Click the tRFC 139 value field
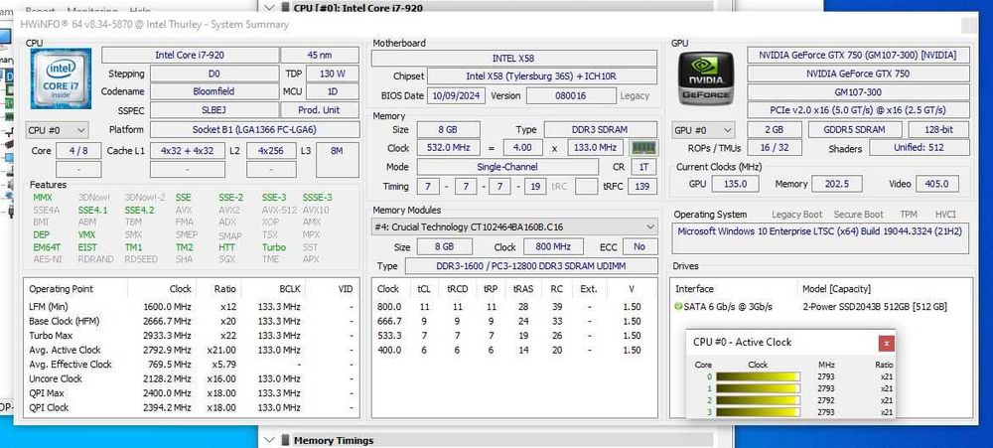This screenshot has height=448, width=993. tap(643, 187)
